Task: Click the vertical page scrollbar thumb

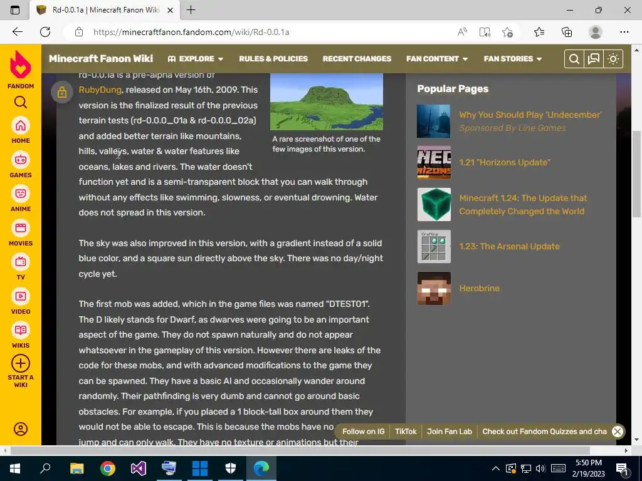Action: coord(637,174)
